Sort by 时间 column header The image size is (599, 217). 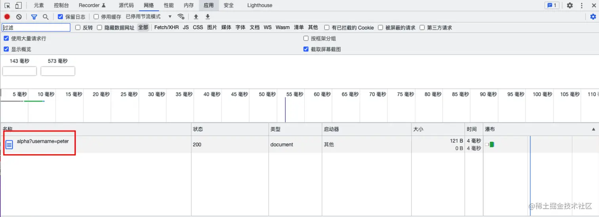coord(474,129)
